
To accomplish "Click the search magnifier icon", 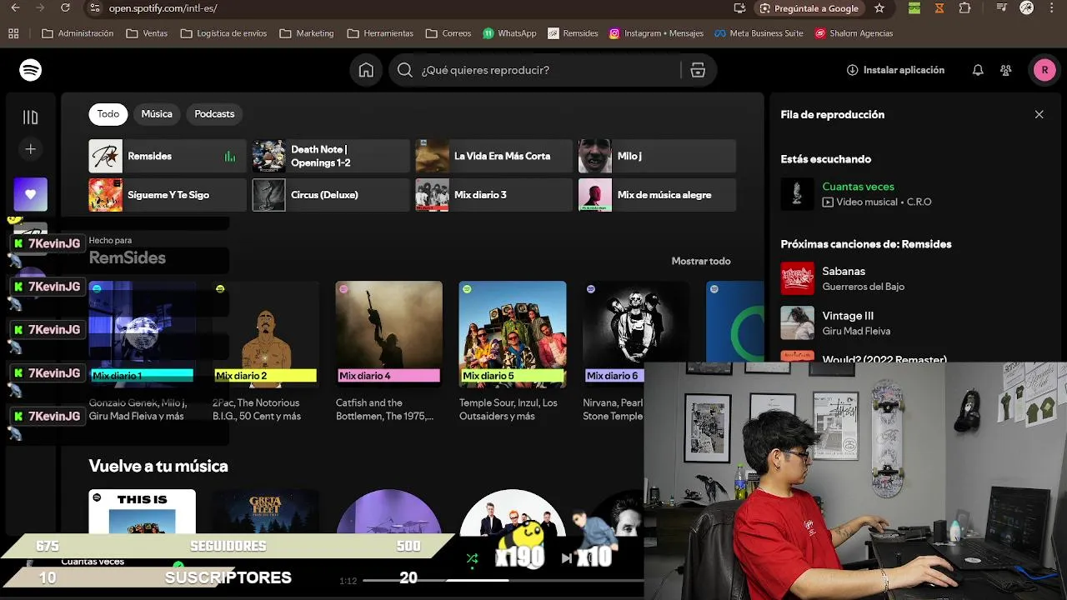I will [405, 70].
